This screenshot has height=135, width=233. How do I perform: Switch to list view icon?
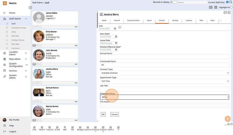tap(211, 7)
